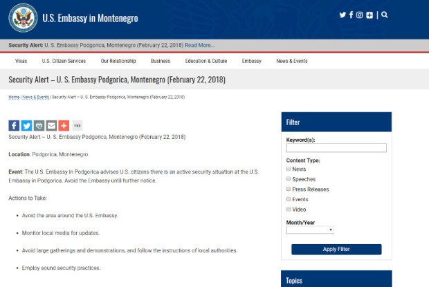Go to News & Events breadcrumb link
This screenshot has width=429, height=287.
[x=35, y=97]
